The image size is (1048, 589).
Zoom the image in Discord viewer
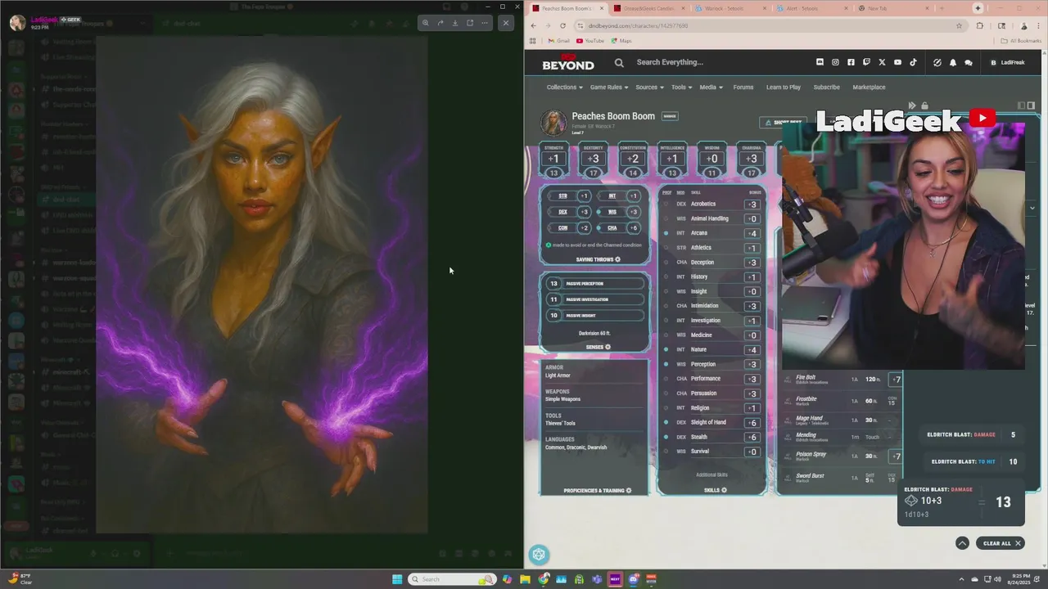(x=425, y=23)
